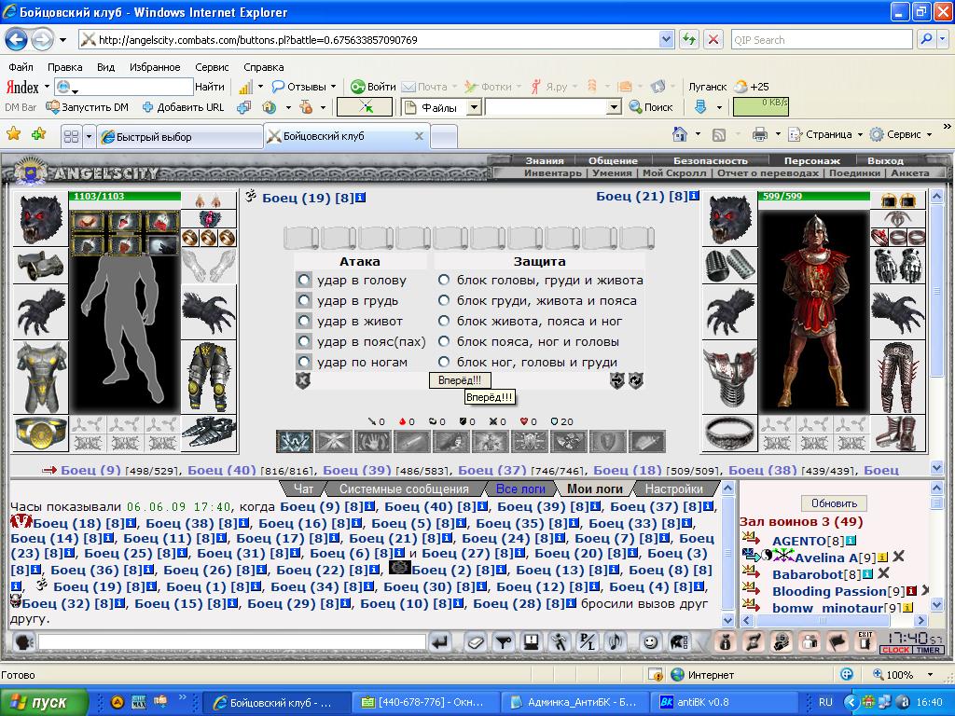955x716 pixels.
Task: Open the Сервис toolbar dropdown arrow
Action: [x=929, y=134]
